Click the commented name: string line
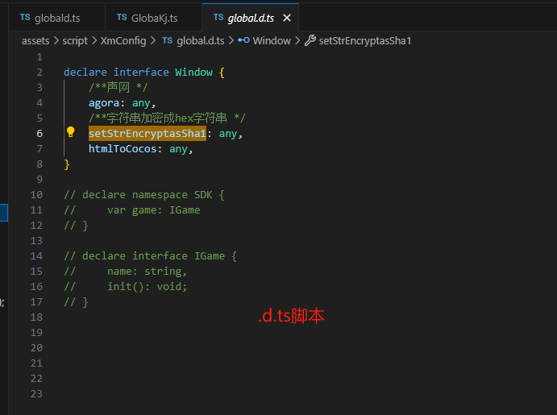557x415 pixels. pos(126,272)
